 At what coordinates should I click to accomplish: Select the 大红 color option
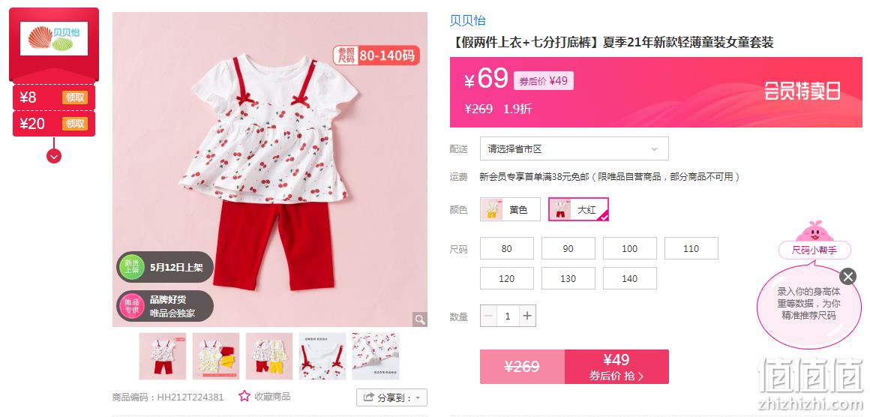[x=578, y=209]
